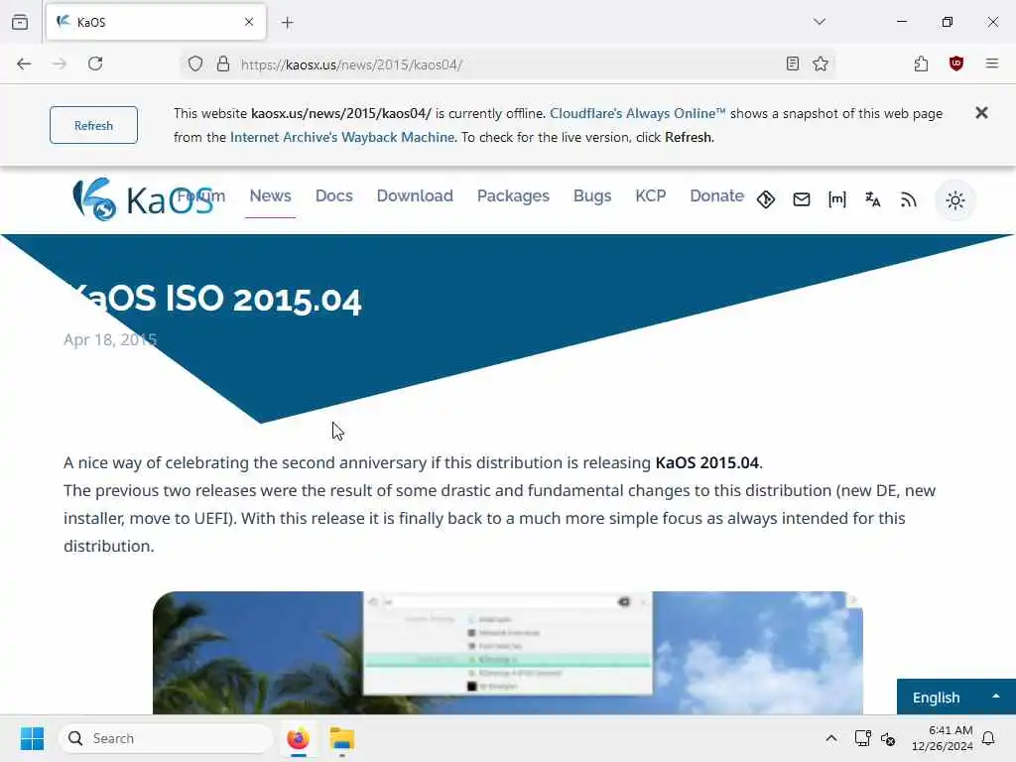Open the KaOS desktop screenshot image

[508, 653]
